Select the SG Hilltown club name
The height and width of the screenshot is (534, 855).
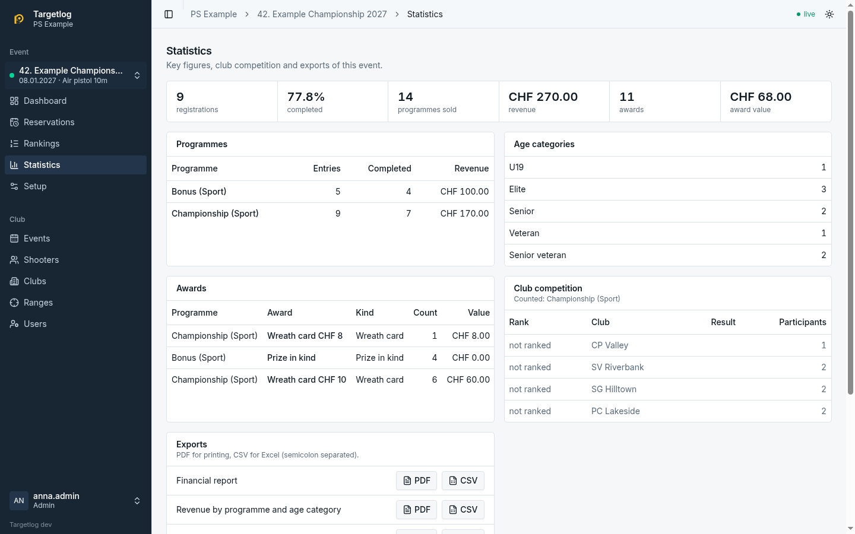(x=614, y=389)
